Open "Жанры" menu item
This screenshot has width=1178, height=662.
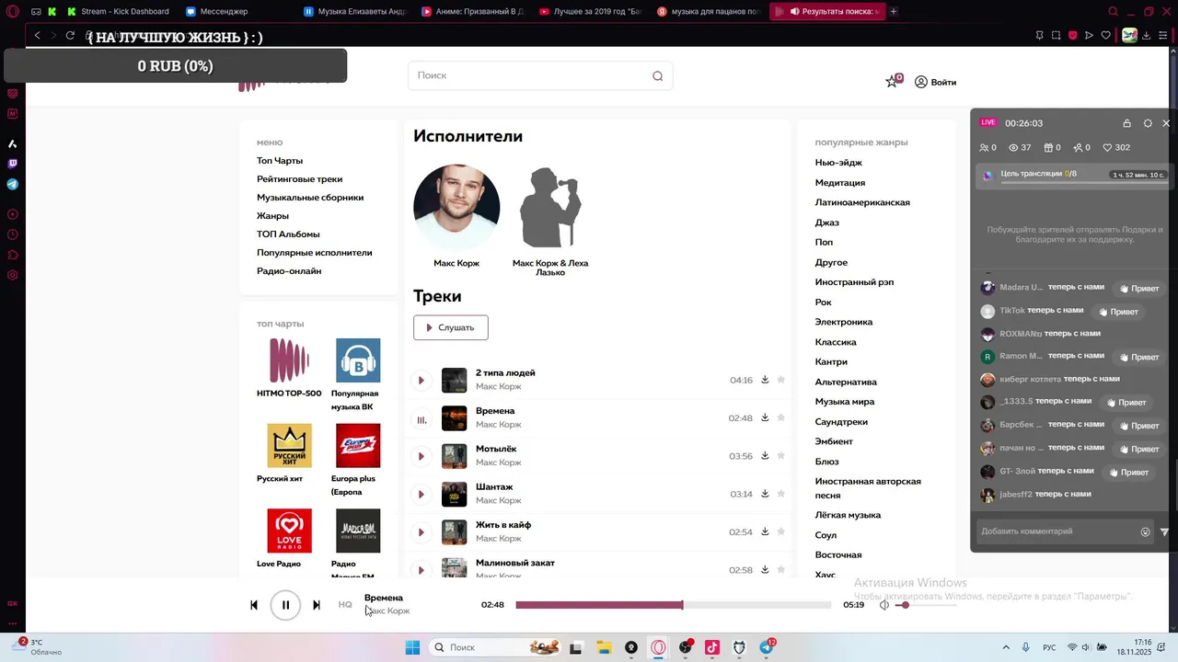click(272, 216)
